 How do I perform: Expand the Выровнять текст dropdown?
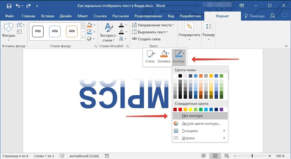(x=167, y=32)
